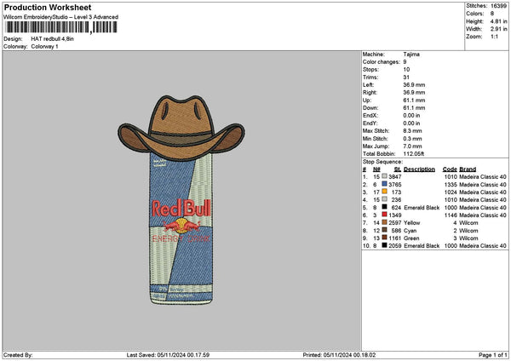Select the 'Colorway 1' value
This screenshot has height=361, width=511.
pyautogui.click(x=44, y=47)
